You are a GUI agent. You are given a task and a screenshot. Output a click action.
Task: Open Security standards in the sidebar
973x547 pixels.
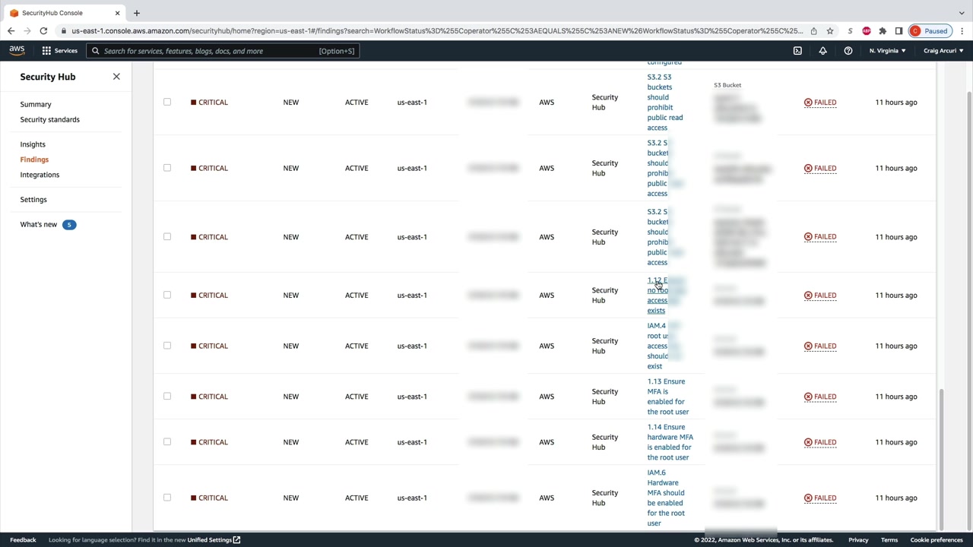coord(50,119)
